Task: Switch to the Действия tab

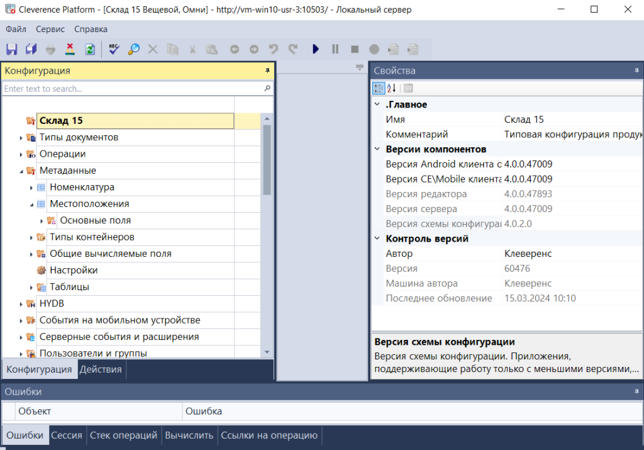Action: point(101,369)
